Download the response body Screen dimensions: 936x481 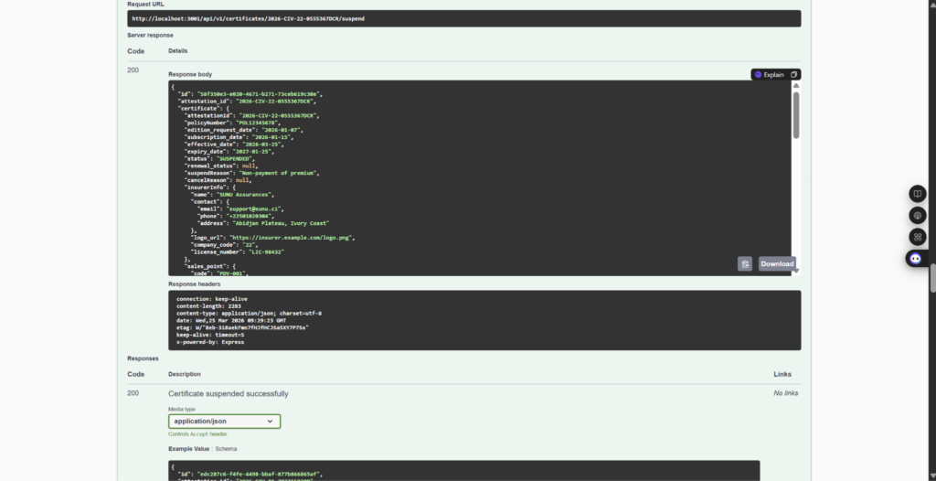(777, 264)
